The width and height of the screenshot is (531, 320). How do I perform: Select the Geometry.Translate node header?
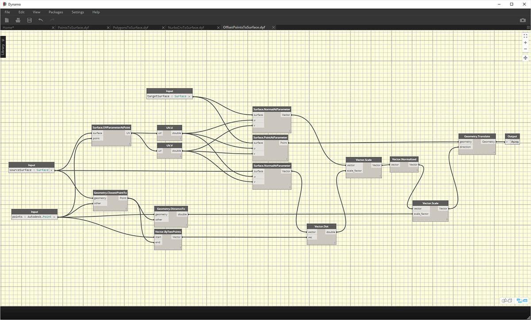click(477, 136)
